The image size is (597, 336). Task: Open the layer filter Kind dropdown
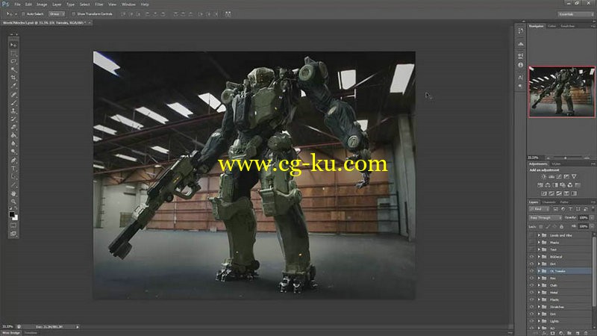[x=539, y=209]
